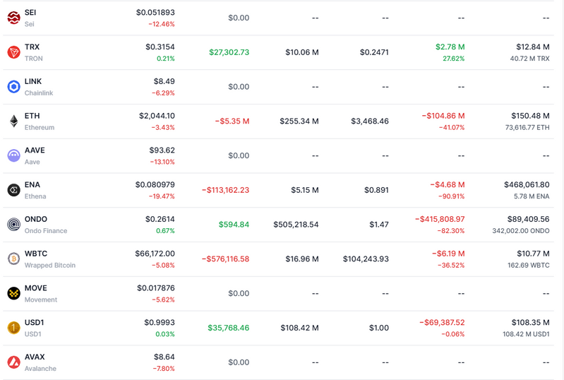564x380 pixels.
Task: Click the SEI token icon
Action: coord(13,18)
